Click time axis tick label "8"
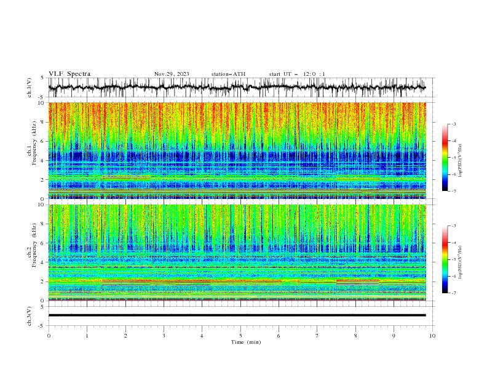 pyautogui.click(x=355, y=336)
